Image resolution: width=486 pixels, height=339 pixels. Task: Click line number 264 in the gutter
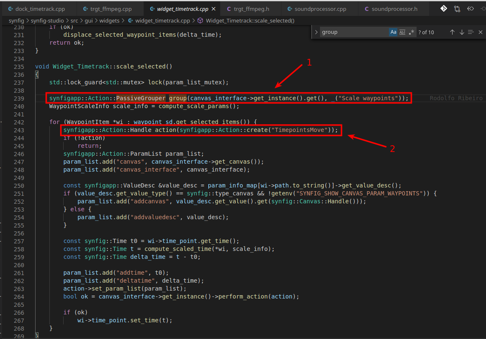tap(19, 297)
